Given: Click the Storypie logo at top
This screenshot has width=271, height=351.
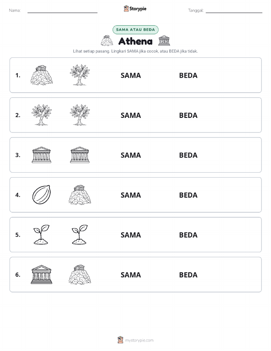Looking at the screenshot, I should pos(135,9).
